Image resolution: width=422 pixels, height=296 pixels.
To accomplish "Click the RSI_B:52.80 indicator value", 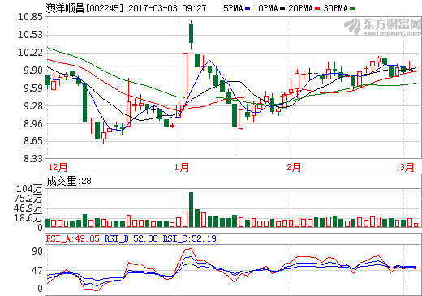I will tap(131, 238).
